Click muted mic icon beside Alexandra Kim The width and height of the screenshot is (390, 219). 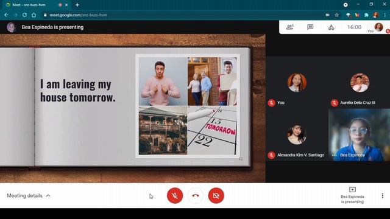pos(271,155)
